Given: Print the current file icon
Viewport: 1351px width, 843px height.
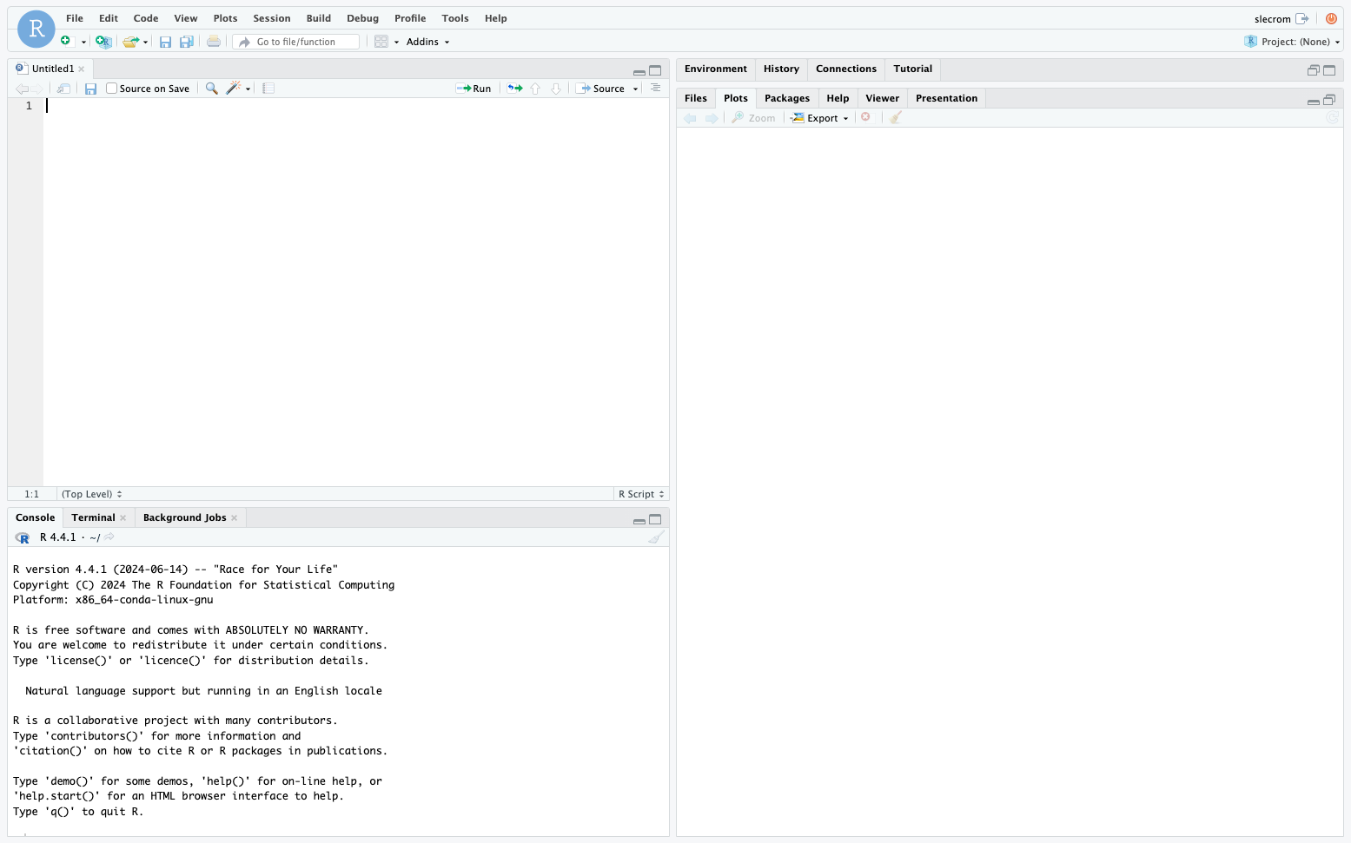Looking at the screenshot, I should click(x=213, y=42).
